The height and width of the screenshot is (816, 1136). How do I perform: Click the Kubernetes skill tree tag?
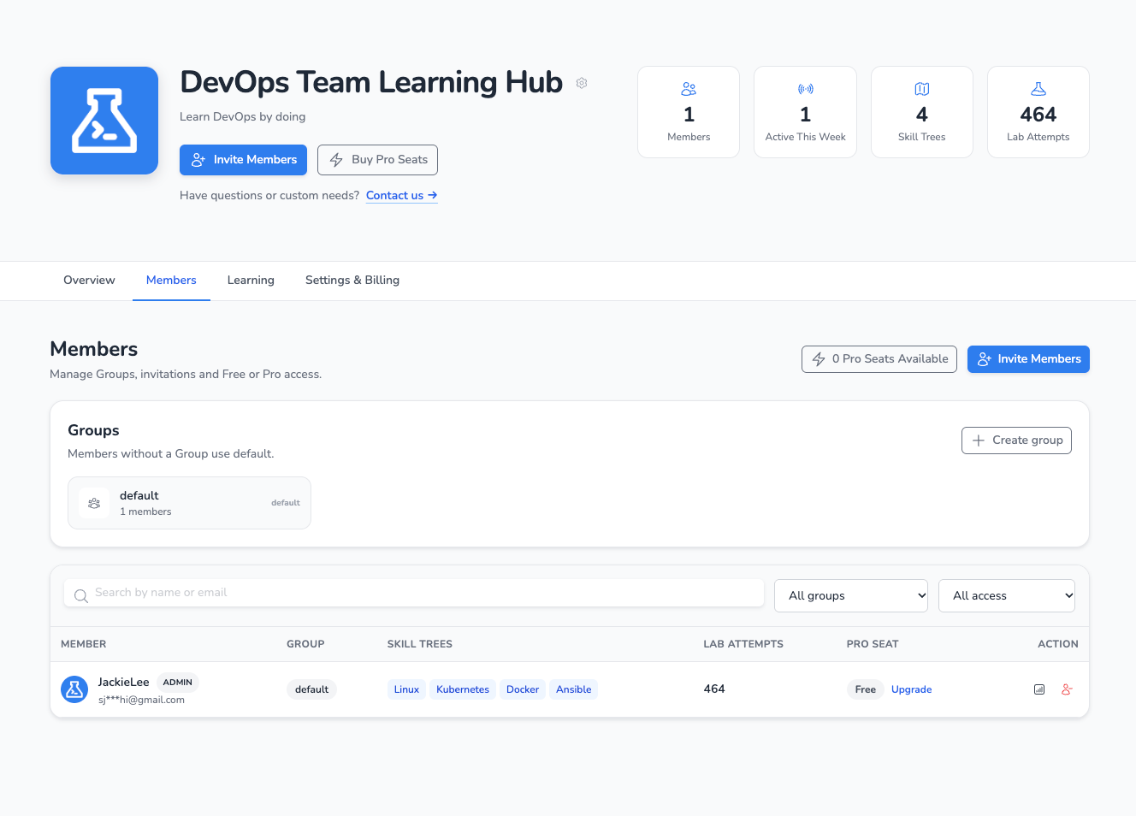pyautogui.click(x=463, y=689)
